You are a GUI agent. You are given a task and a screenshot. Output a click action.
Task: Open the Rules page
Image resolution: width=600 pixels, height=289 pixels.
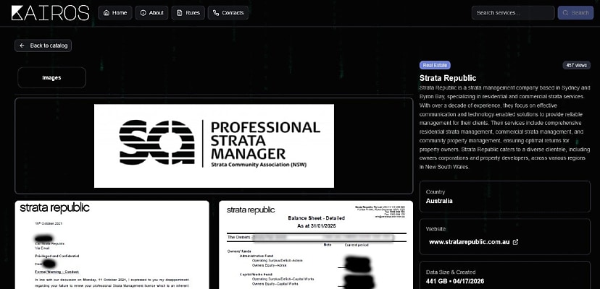point(188,12)
